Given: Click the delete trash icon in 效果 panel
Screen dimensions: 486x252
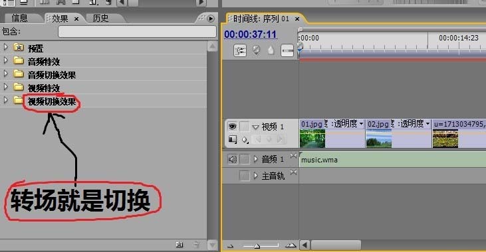Looking at the screenshot, I should 196,245.
